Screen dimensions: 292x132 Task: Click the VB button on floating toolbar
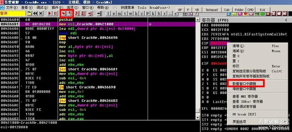pyautogui.click(x=197, y=10)
